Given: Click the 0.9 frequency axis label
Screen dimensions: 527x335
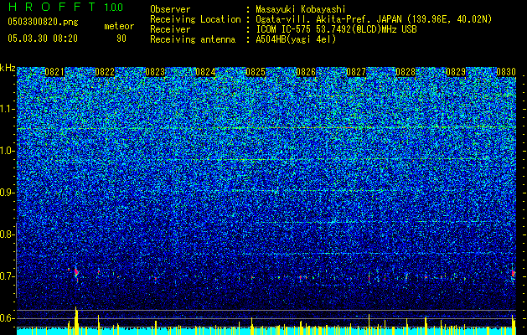Looking at the screenshot, I should pyautogui.click(x=8, y=193).
